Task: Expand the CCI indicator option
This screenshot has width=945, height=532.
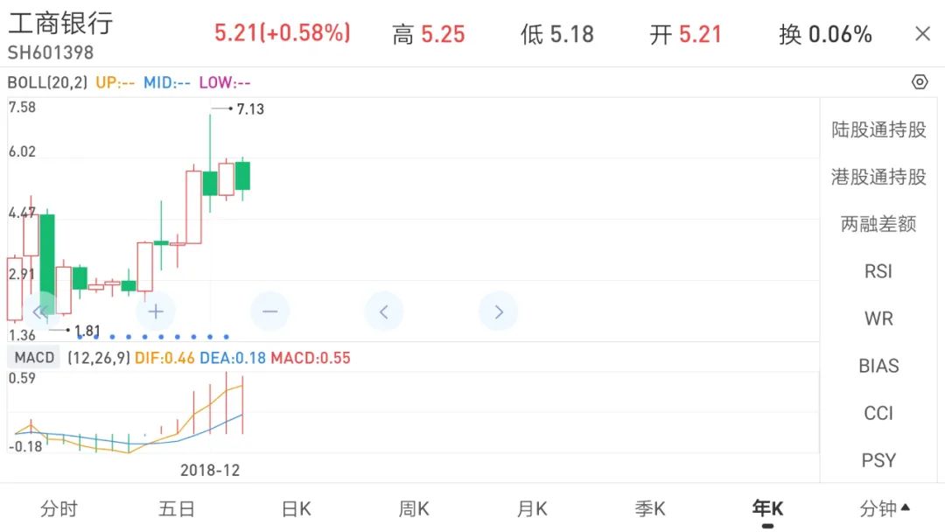Action: click(x=878, y=413)
